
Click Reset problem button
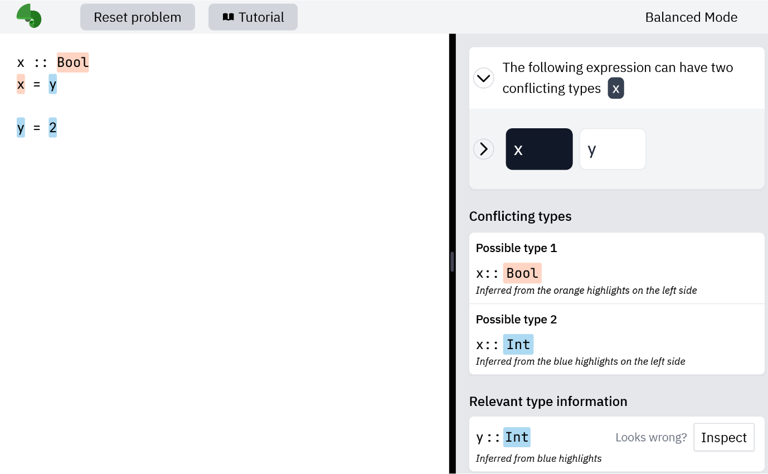(138, 17)
